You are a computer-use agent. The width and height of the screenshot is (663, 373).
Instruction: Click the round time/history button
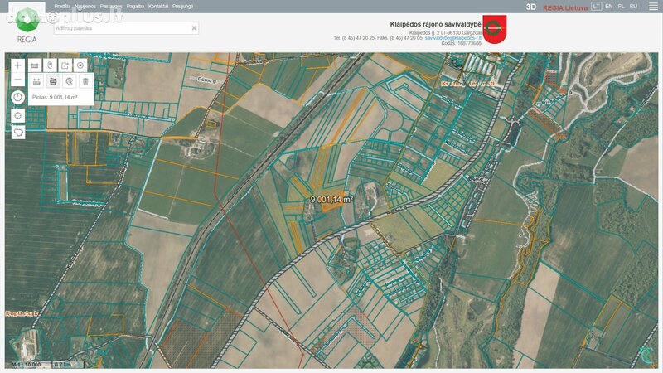pyautogui.click(x=17, y=97)
